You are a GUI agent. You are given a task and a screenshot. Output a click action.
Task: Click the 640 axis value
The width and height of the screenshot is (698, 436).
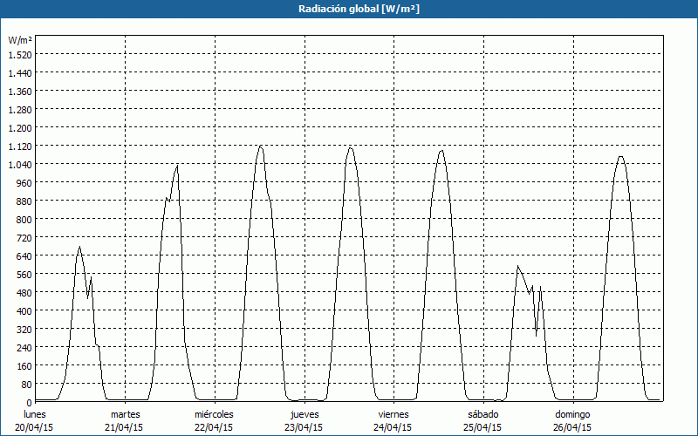pos(25,255)
